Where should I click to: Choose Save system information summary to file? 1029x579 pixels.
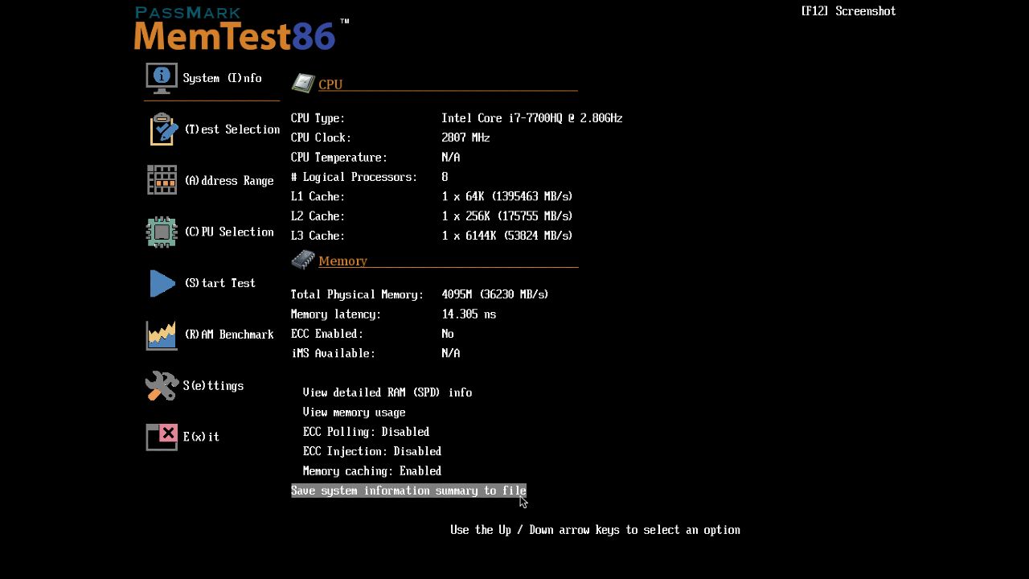click(408, 491)
